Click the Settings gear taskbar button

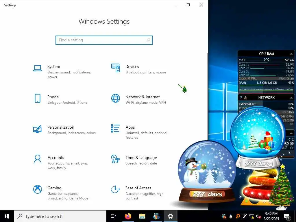[x=171, y=216]
